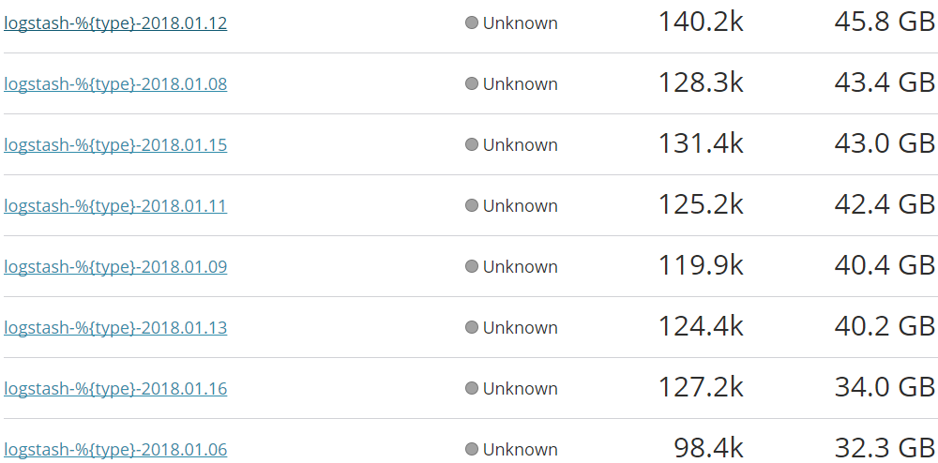This screenshot has width=938, height=463.
Task: Open the logstash-%{type}-2018.01.06 index link
Action: coord(115,450)
